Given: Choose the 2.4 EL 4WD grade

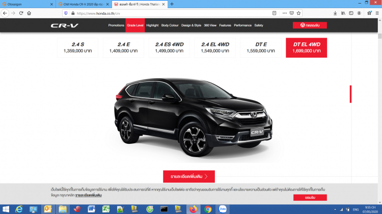Looking at the screenshot, I should (x=215, y=48).
